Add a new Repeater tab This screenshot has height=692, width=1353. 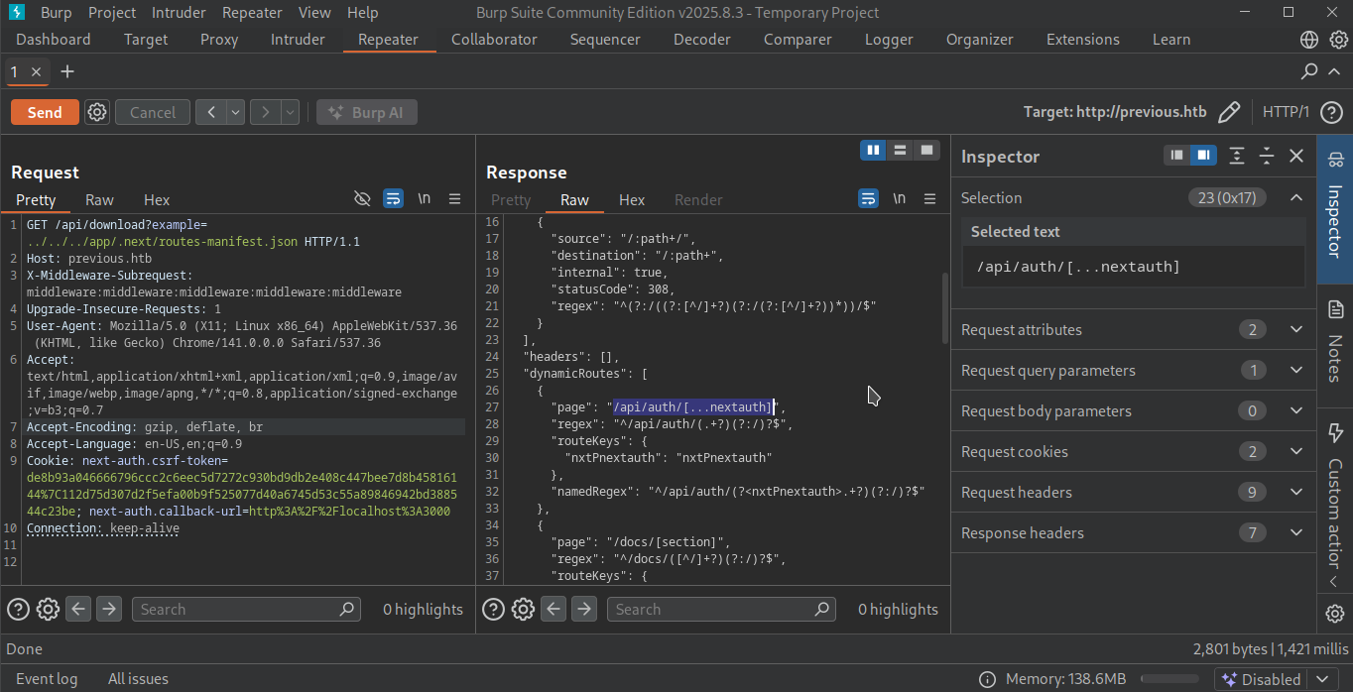(x=67, y=71)
